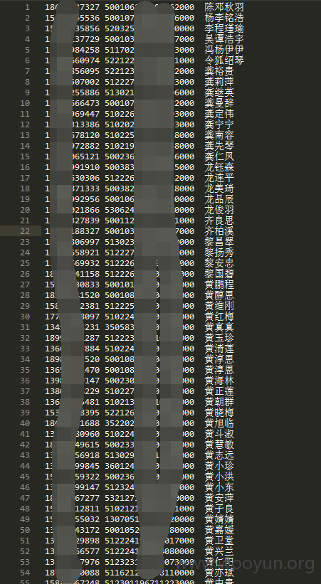Place cursor on name 黄婧婧
Viewport: 321px width, 584px height.
219,519
